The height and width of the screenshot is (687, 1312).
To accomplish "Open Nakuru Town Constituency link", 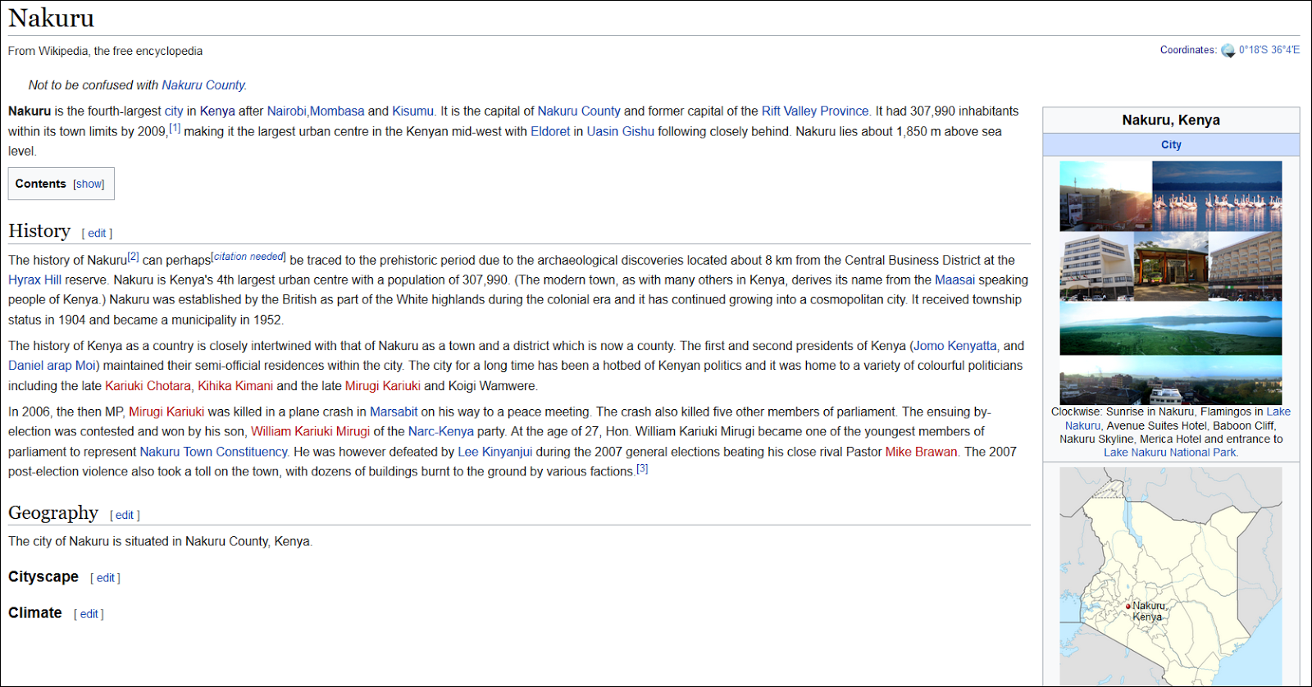I will tap(213, 453).
